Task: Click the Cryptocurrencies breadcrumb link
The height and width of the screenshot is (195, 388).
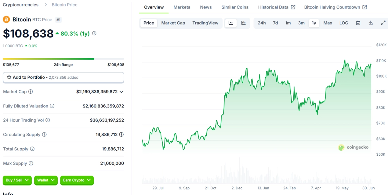Action: [21, 5]
